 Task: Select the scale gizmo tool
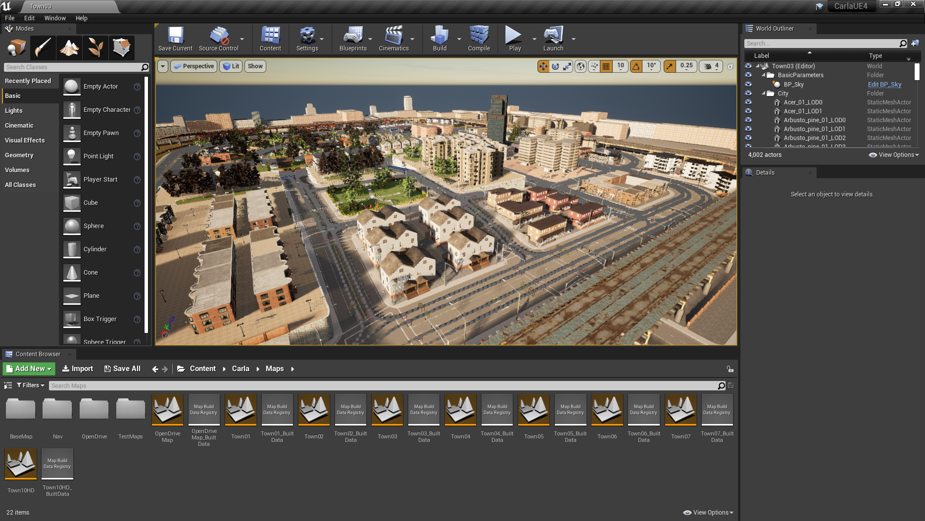point(567,66)
